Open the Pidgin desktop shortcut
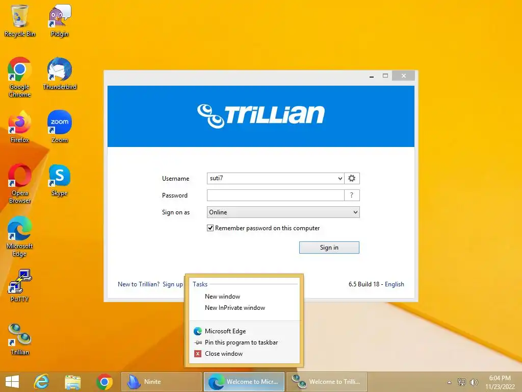The image size is (522, 392). pyautogui.click(x=60, y=20)
